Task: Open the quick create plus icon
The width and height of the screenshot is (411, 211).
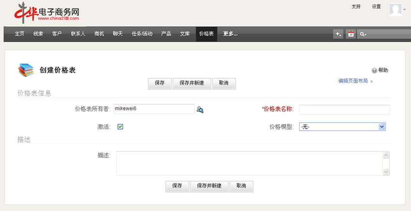Action: (x=338, y=34)
